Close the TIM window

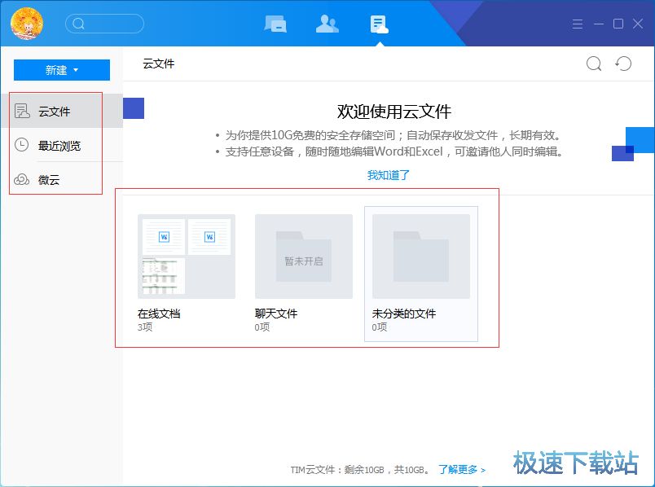click(x=638, y=24)
